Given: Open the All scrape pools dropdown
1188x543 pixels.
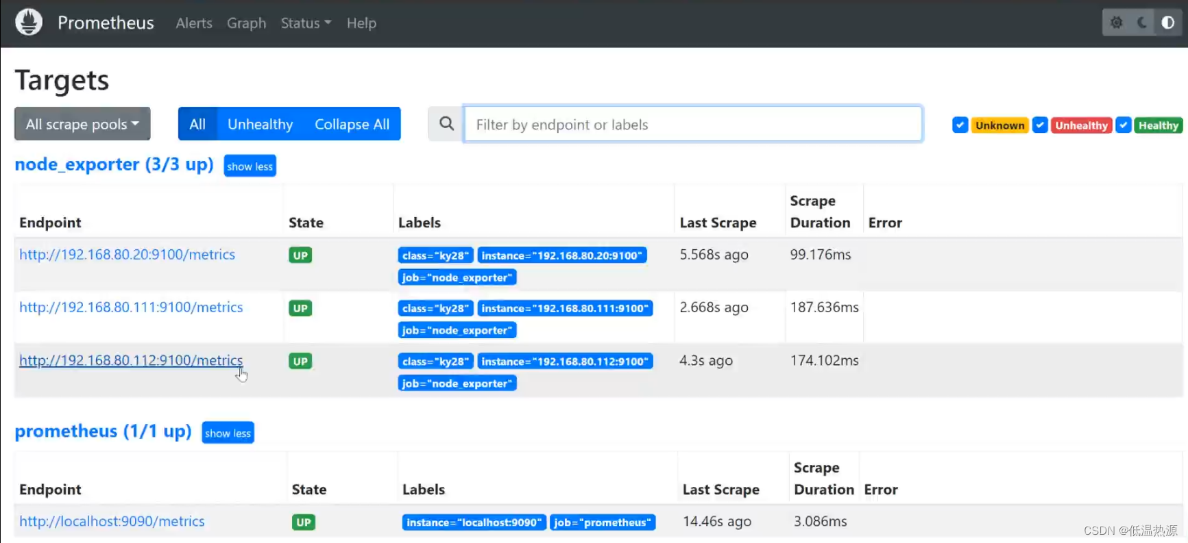Looking at the screenshot, I should [x=82, y=124].
